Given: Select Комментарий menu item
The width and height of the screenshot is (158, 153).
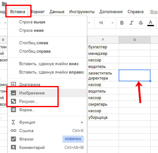Looking at the screenshot, I should 47,147.
